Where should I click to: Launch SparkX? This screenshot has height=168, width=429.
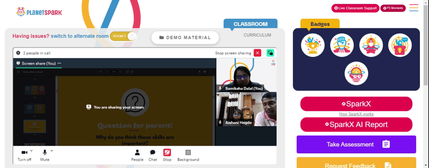click(356, 104)
